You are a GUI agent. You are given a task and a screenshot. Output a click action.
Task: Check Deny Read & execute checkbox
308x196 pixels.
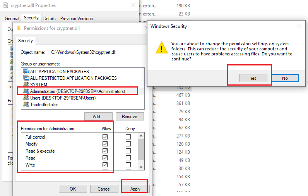tap(128, 151)
